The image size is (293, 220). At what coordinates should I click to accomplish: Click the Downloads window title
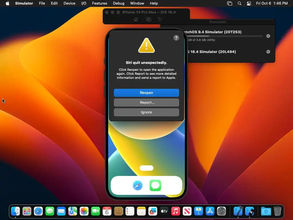[x=217, y=22]
